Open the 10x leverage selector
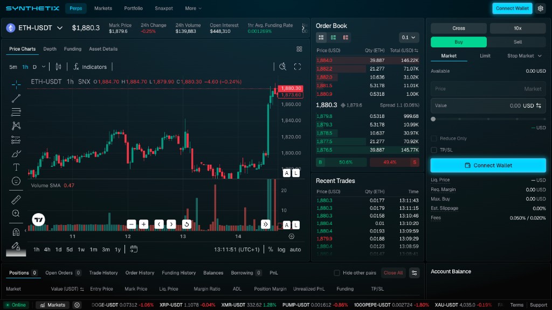This screenshot has width=552, height=310. point(517,28)
